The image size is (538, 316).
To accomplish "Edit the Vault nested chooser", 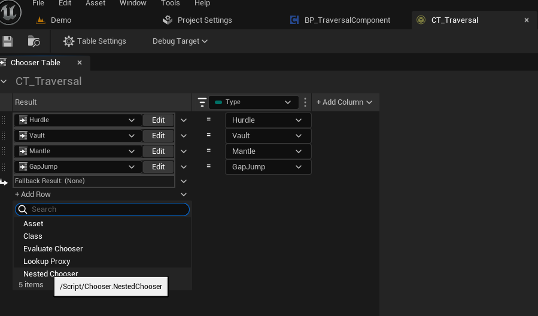I will (x=158, y=135).
